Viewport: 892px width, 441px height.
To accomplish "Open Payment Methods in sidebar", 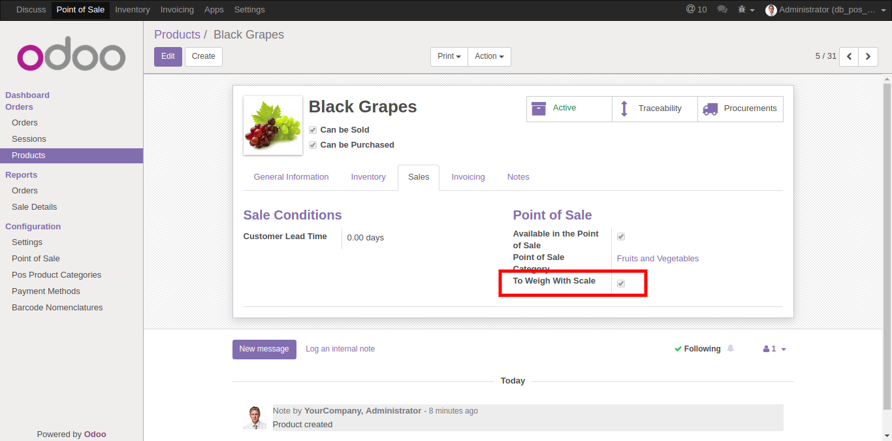I will coord(46,291).
